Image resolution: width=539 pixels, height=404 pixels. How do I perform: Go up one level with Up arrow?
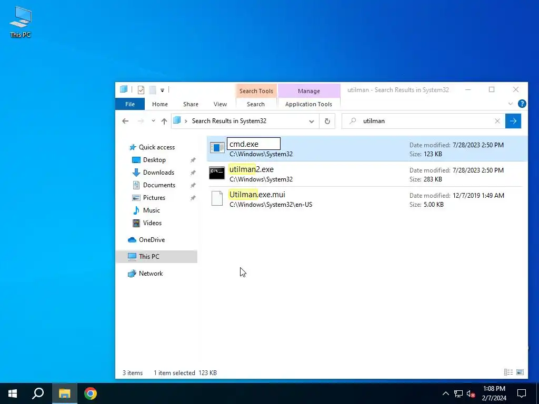coord(164,121)
